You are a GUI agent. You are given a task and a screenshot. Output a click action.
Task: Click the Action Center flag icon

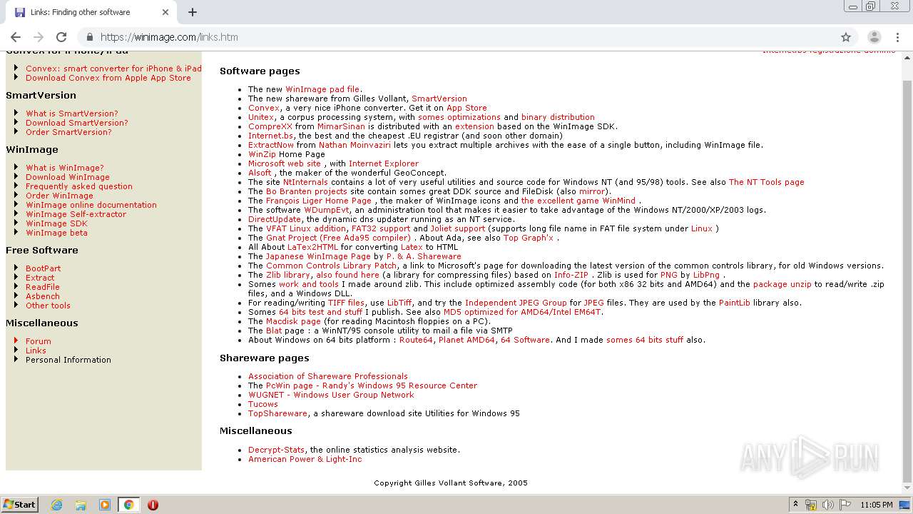[845, 505]
